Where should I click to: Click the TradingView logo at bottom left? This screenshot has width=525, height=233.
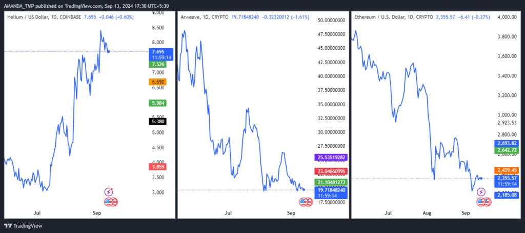[x=23, y=226]
